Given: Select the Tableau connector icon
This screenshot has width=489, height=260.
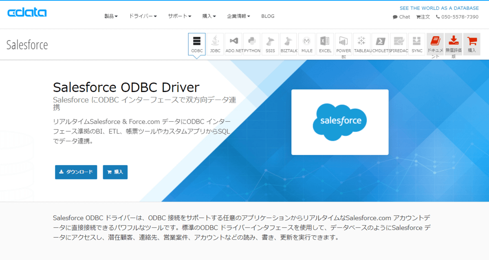Looking at the screenshot, I should tap(362, 44).
